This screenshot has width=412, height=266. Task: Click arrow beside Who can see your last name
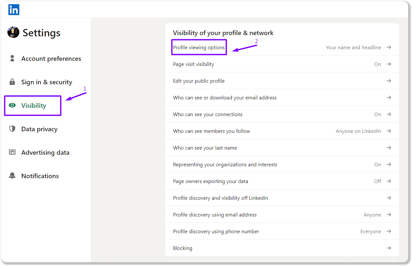tap(389, 148)
